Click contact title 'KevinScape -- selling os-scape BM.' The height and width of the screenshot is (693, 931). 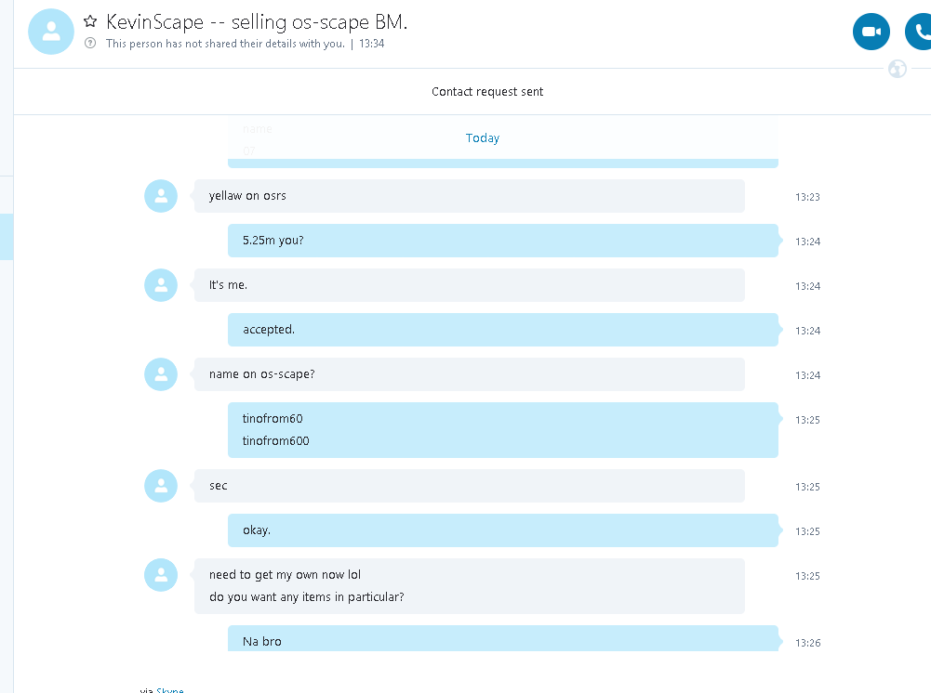click(257, 21)
